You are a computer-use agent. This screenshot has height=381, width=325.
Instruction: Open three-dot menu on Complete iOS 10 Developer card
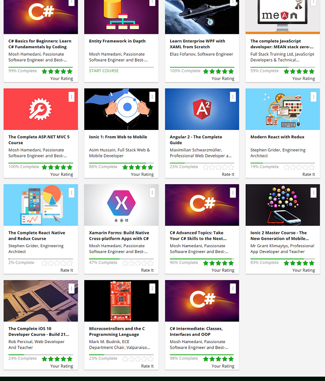pos(72,288)
